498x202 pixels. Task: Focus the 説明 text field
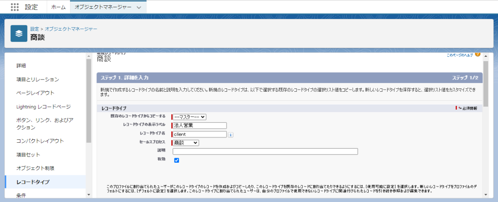pos(265,151)
